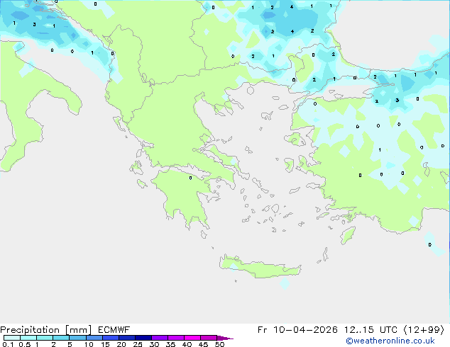450x347 pixels.
Task: Choose the 20–25 mm dark blue swatch
Action: pos(126,338)
